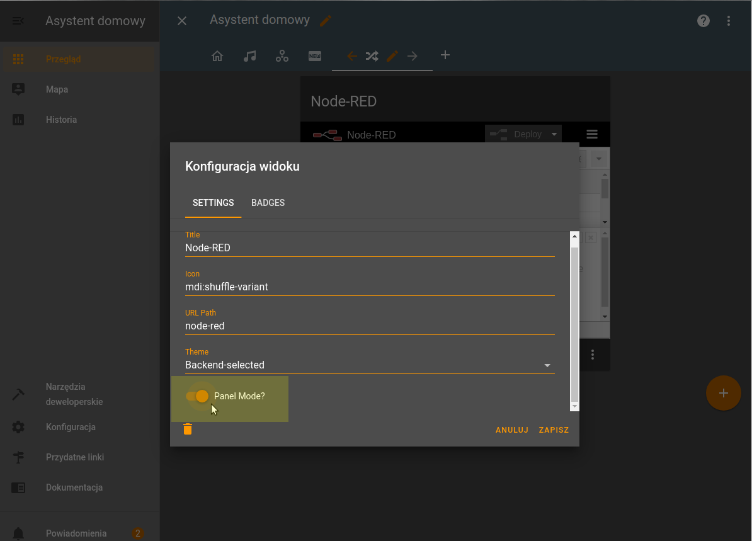Select the shuffle-variant Node-RED view tab
The width and height of the screenshot is (752, 541).
coord(372,55)
